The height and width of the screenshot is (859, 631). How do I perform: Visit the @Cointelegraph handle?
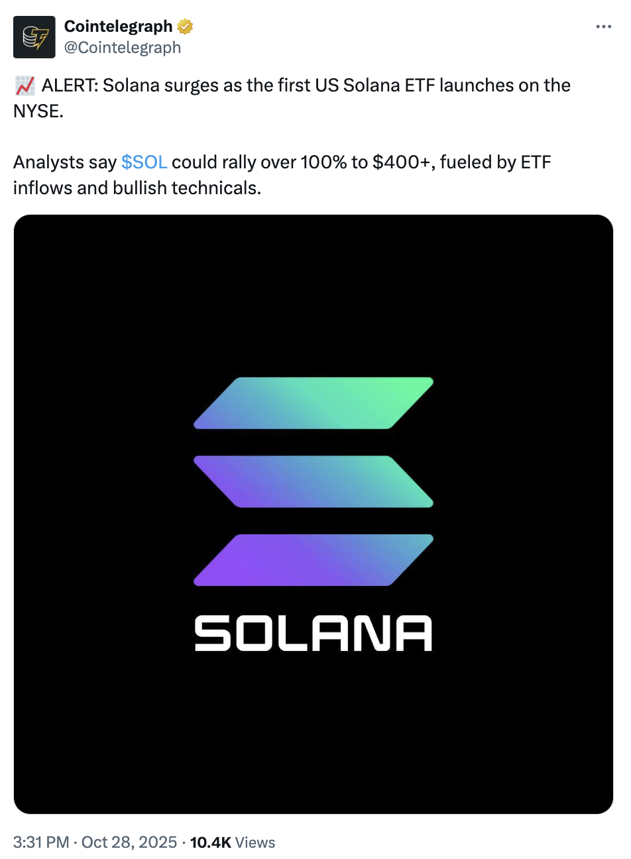click(x=123, y=48)
